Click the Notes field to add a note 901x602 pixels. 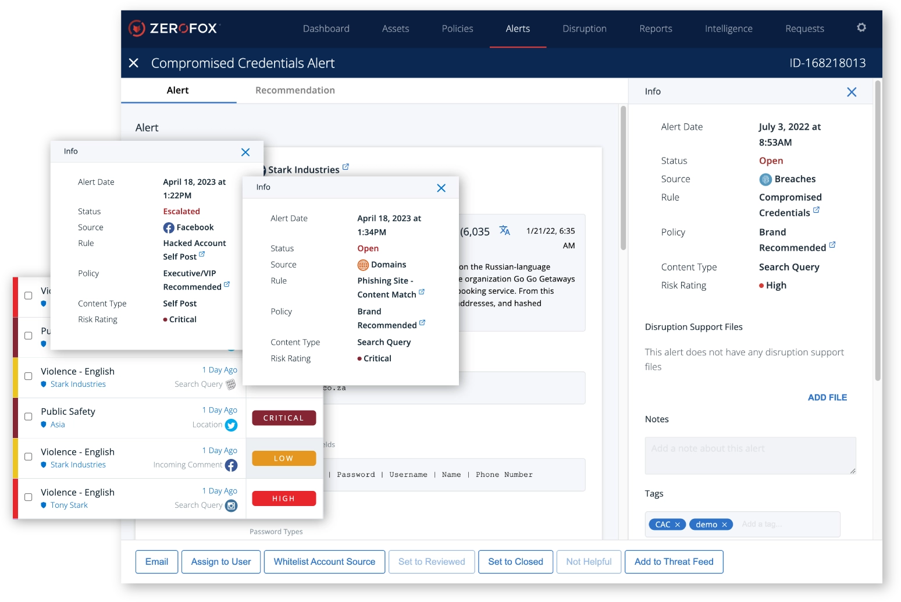point(749,455)
